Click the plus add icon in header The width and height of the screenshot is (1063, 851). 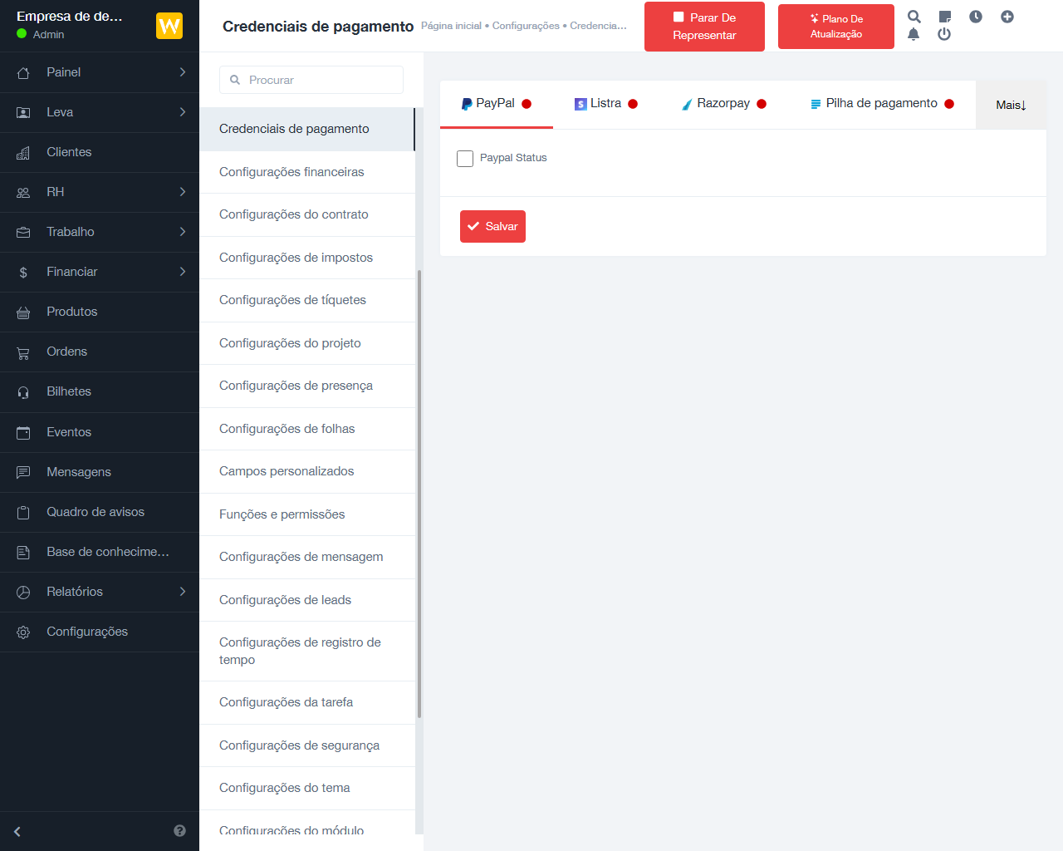(1007, 17)
